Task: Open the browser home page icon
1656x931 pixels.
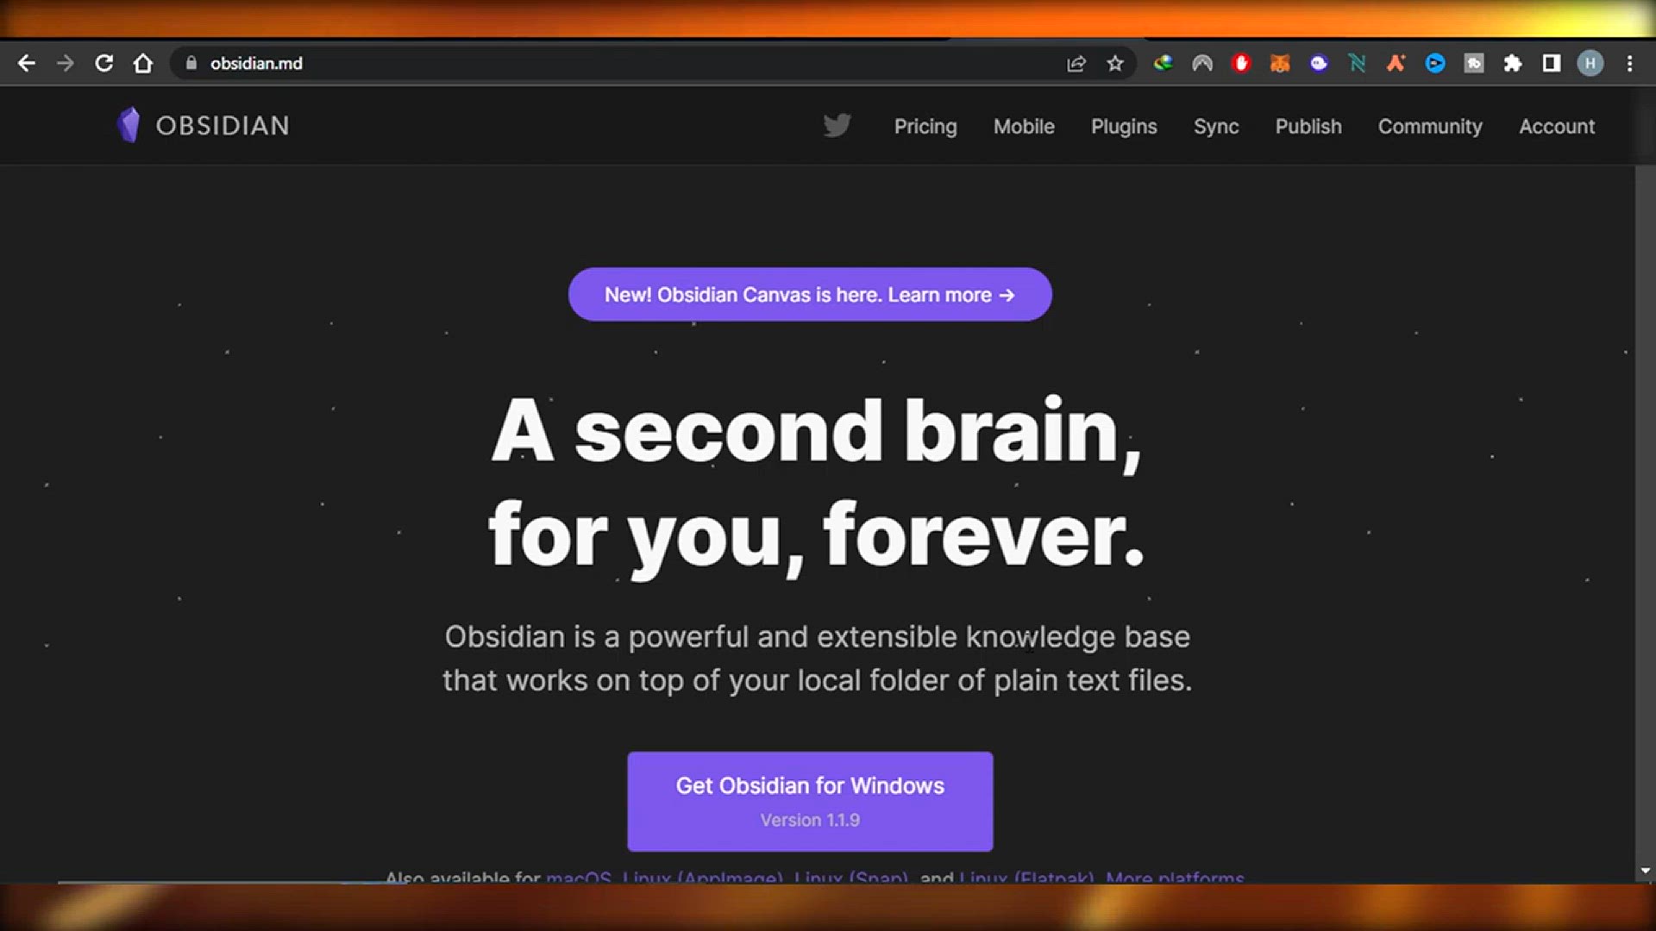Action: pos(143,63)
